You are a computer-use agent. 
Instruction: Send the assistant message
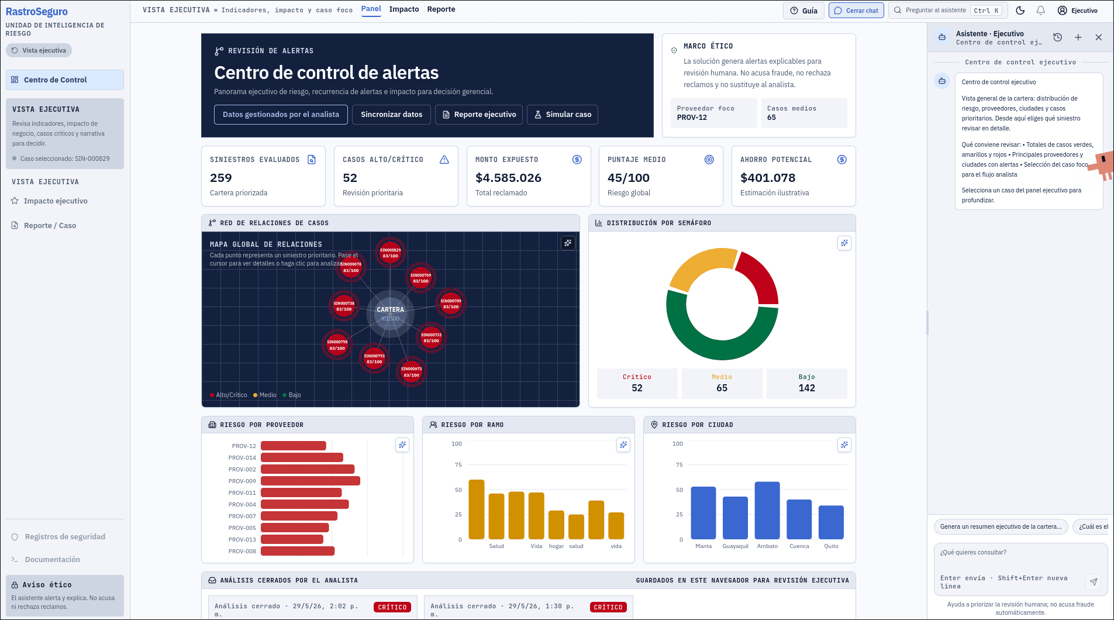tap(1094, 581)
